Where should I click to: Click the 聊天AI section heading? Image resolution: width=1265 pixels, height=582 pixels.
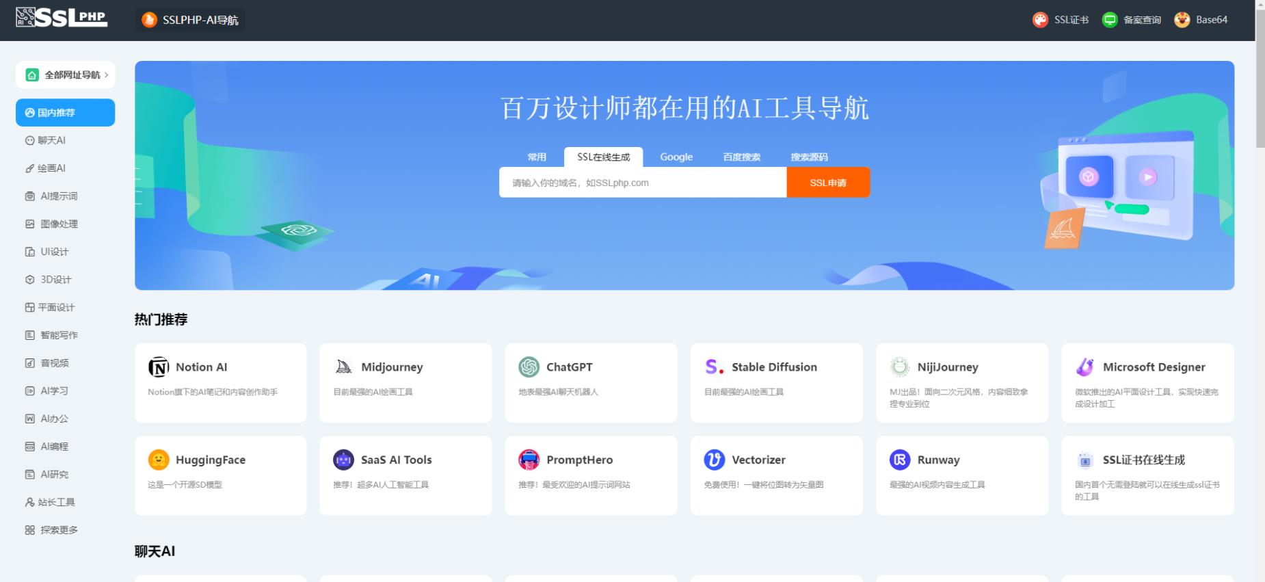pos(155,551)
